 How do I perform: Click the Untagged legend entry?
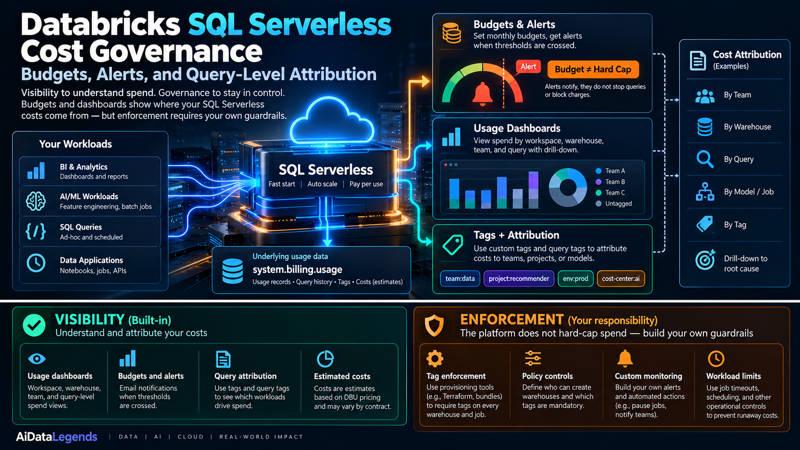614,204
